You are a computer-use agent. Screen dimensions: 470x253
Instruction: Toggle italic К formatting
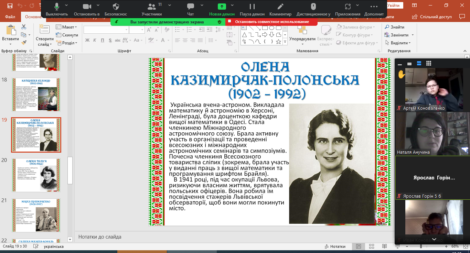[x=95, y=40]
